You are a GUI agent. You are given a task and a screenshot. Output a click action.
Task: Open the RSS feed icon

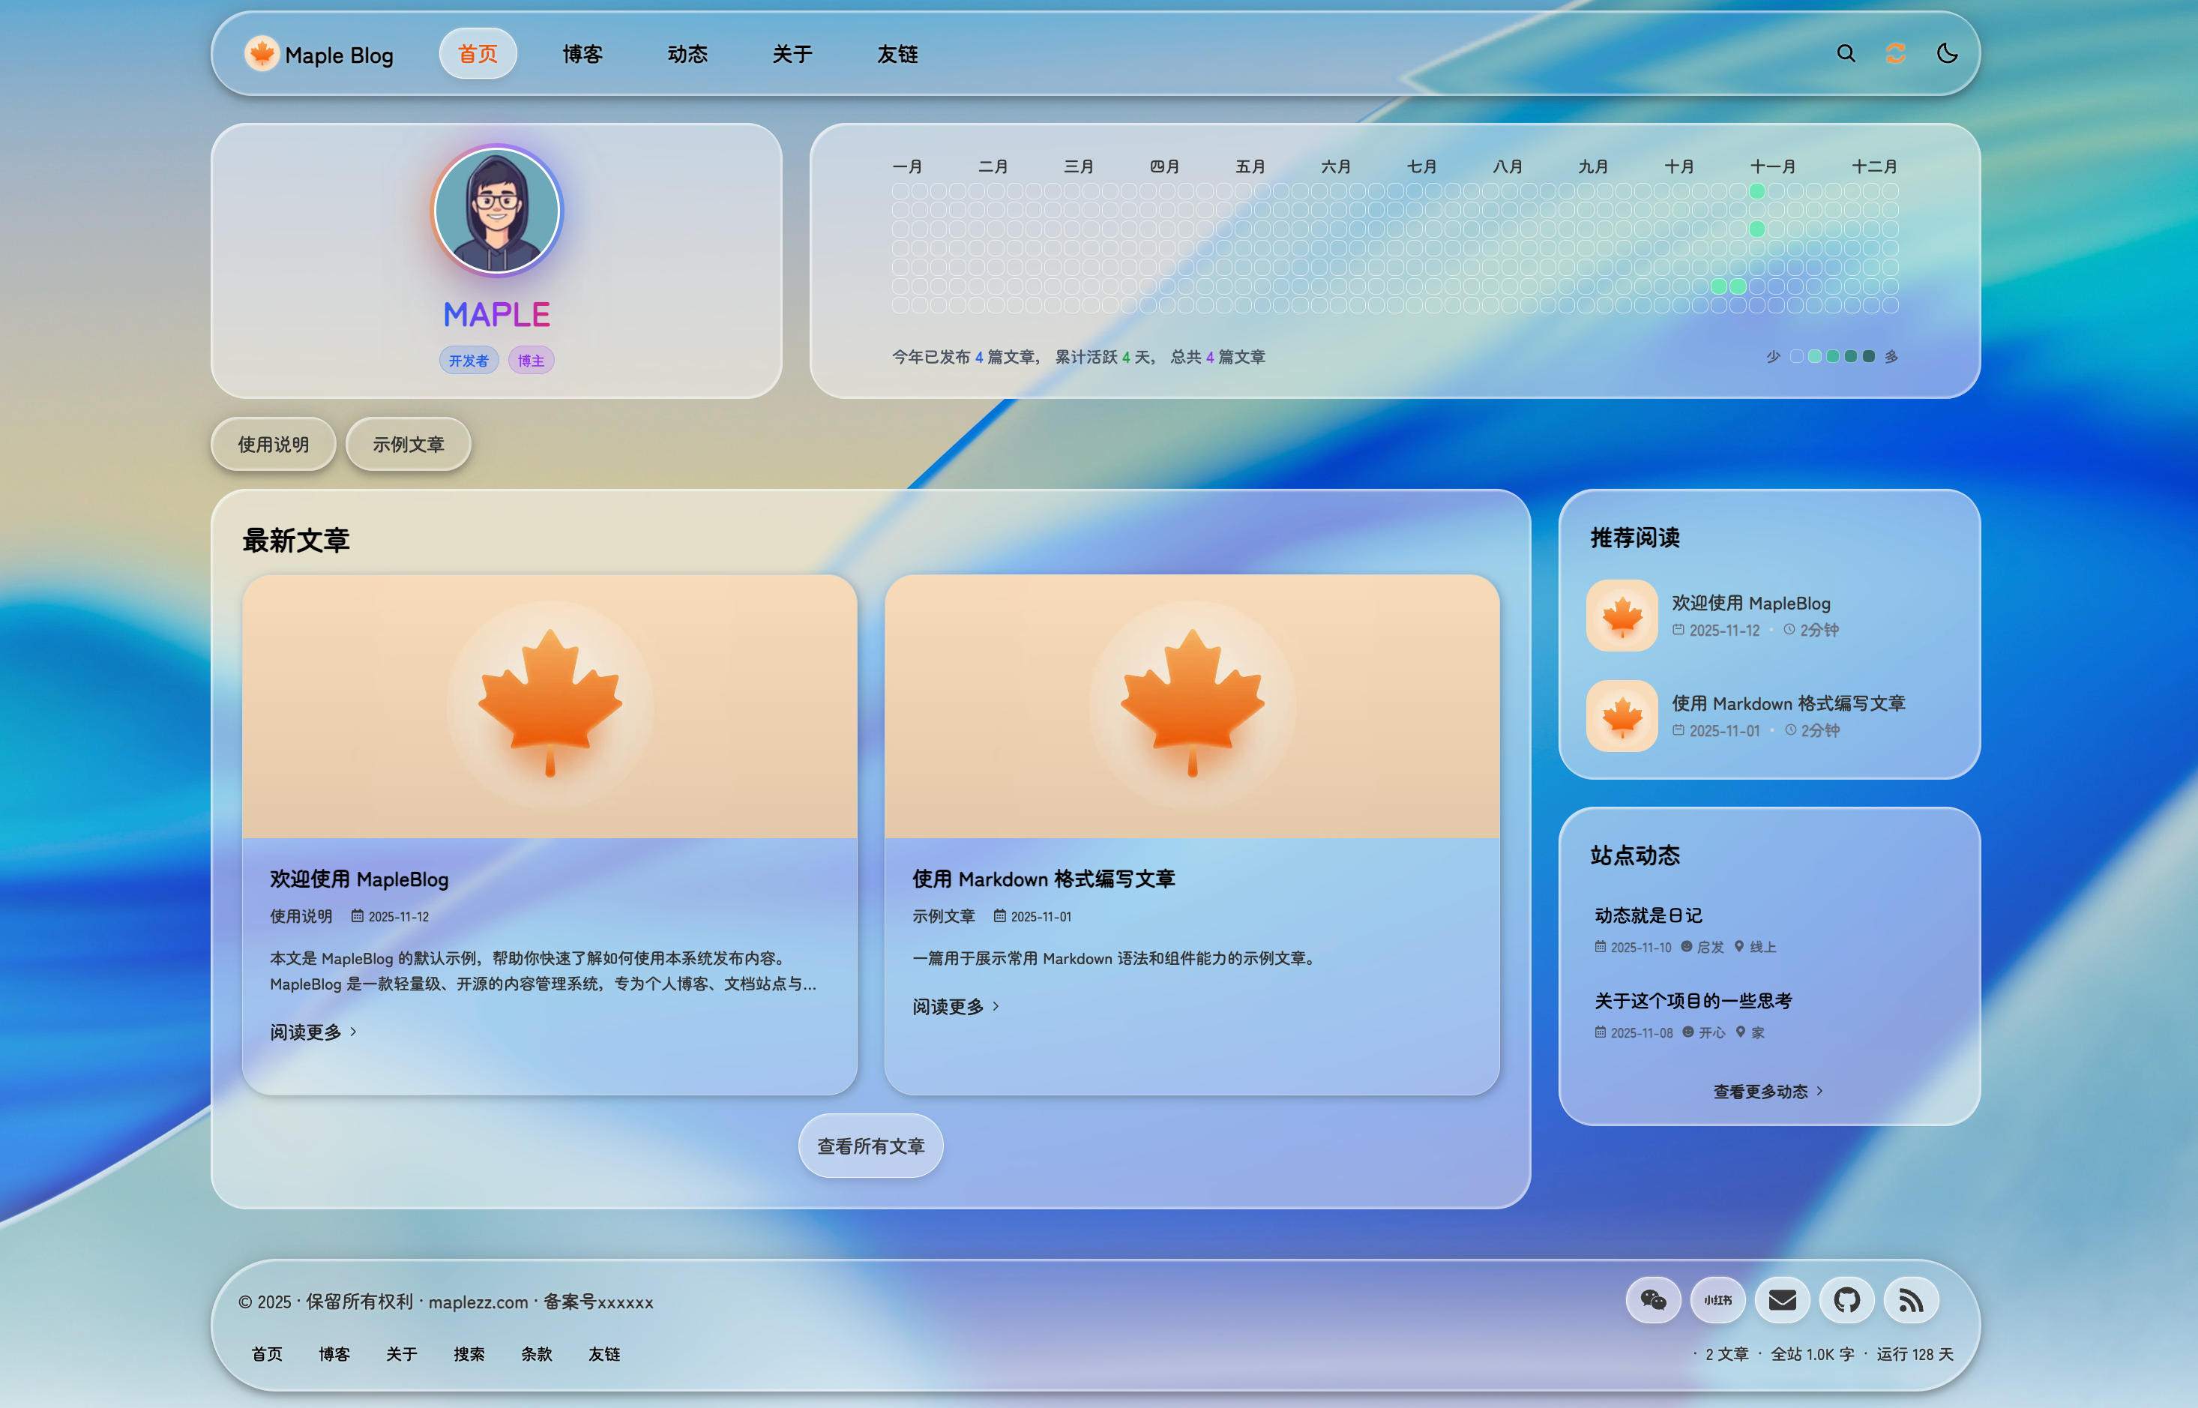1911,1299
